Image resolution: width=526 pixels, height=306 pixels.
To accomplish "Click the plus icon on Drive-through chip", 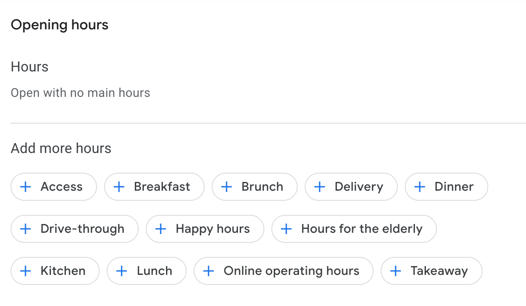I will tap(26, 229).
